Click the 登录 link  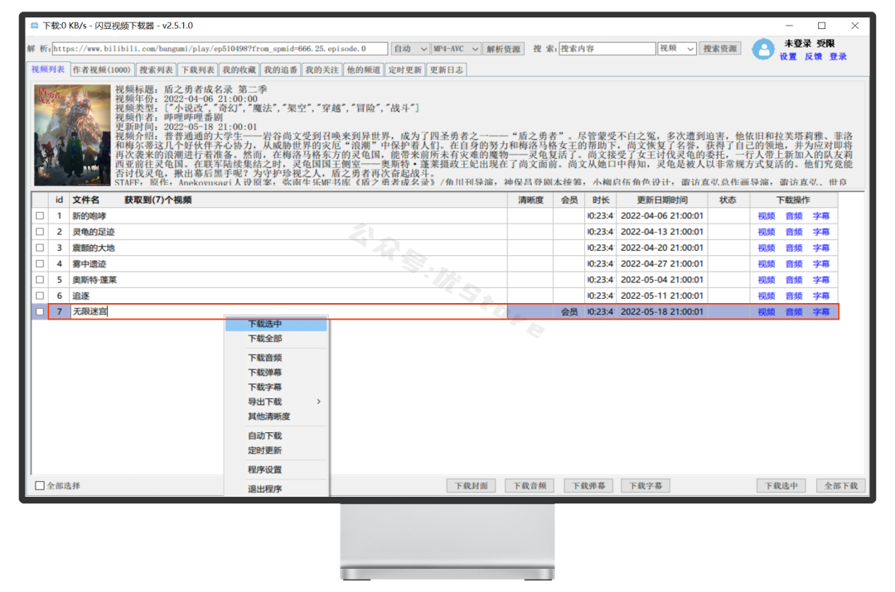point(838,56)
